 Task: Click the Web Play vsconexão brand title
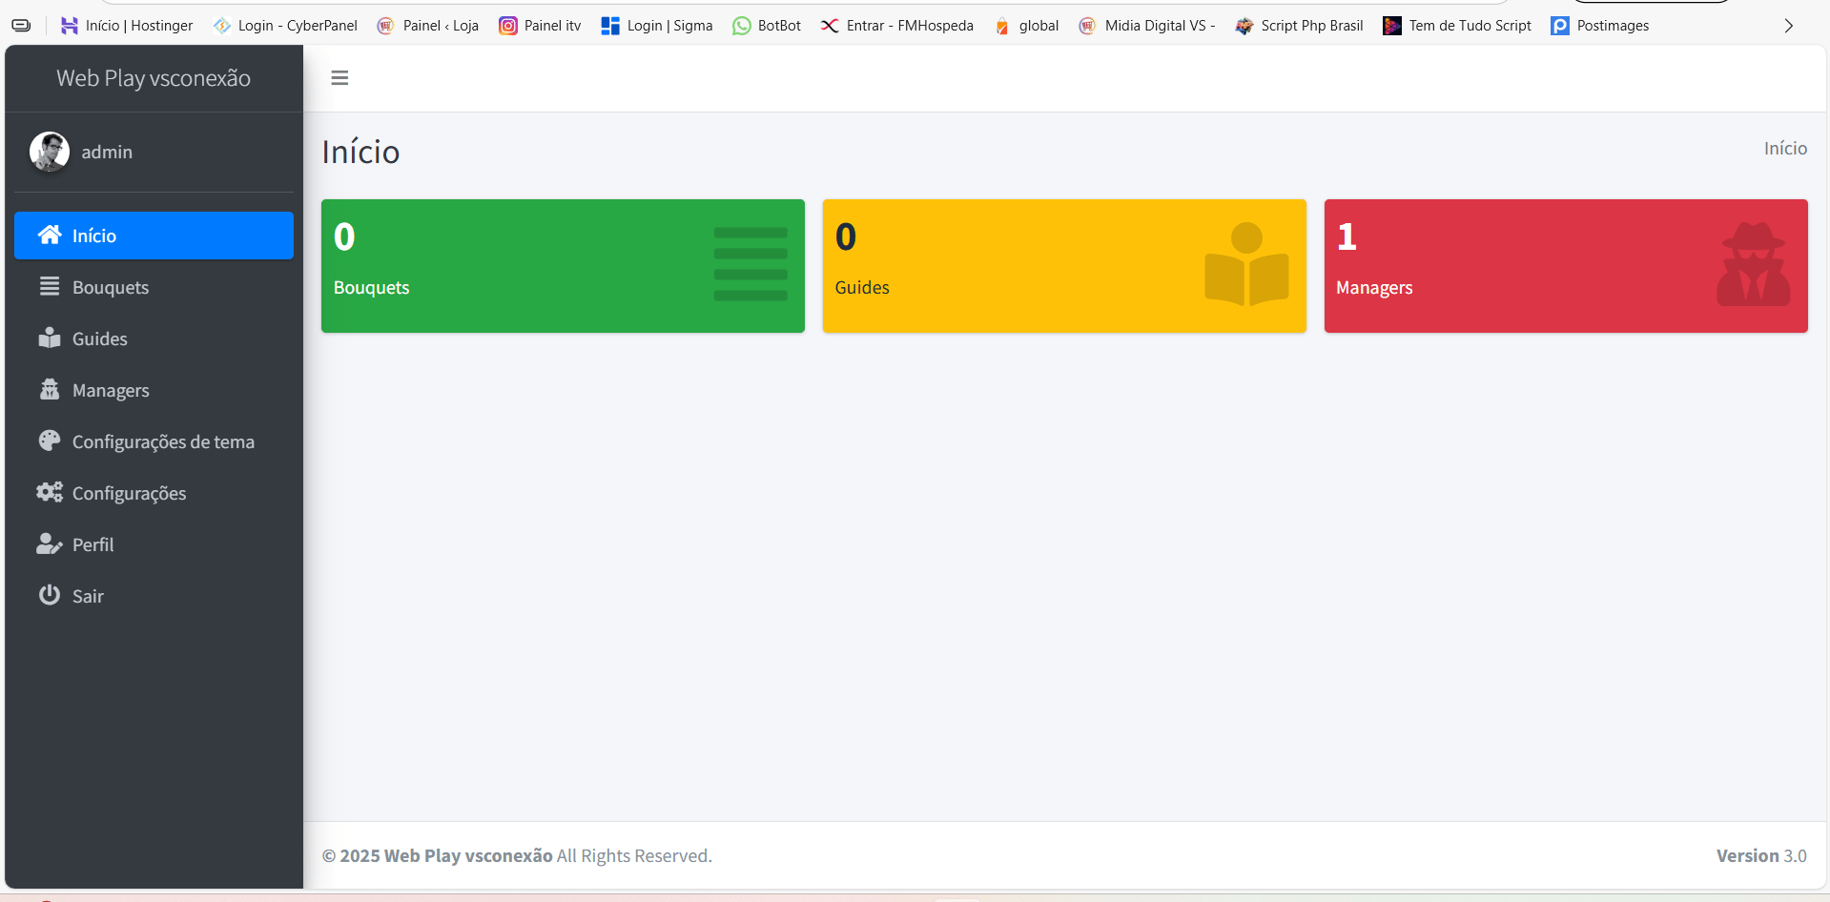click(x=154, y=78)
